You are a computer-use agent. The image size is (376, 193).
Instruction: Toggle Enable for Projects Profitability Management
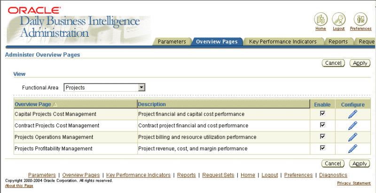[x=322, y=148]
